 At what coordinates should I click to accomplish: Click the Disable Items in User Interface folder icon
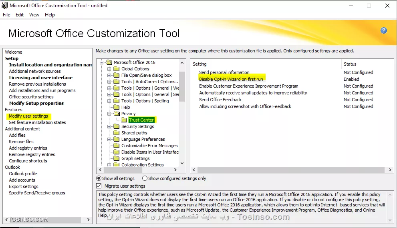pyautogui.click(x=117, y=152)
